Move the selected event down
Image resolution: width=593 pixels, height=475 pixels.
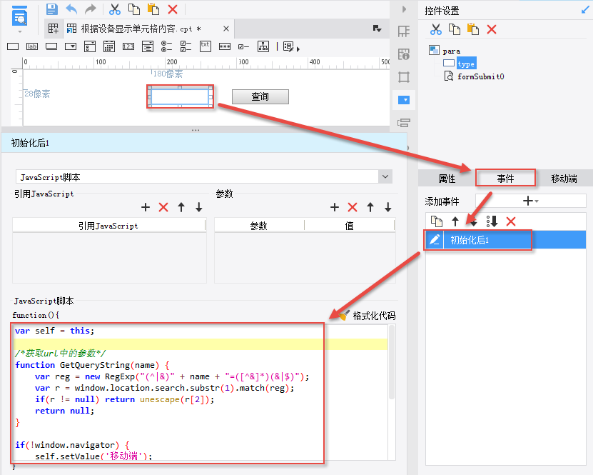474,221
